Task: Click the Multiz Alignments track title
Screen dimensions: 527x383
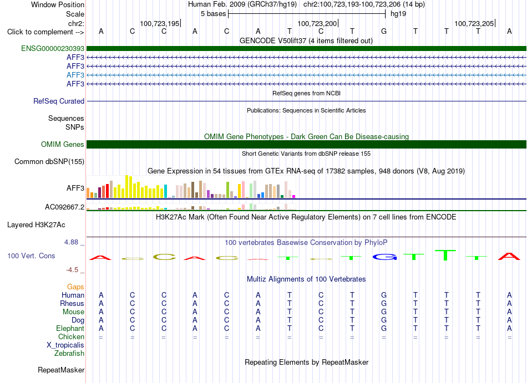Action: pos(306,279)
